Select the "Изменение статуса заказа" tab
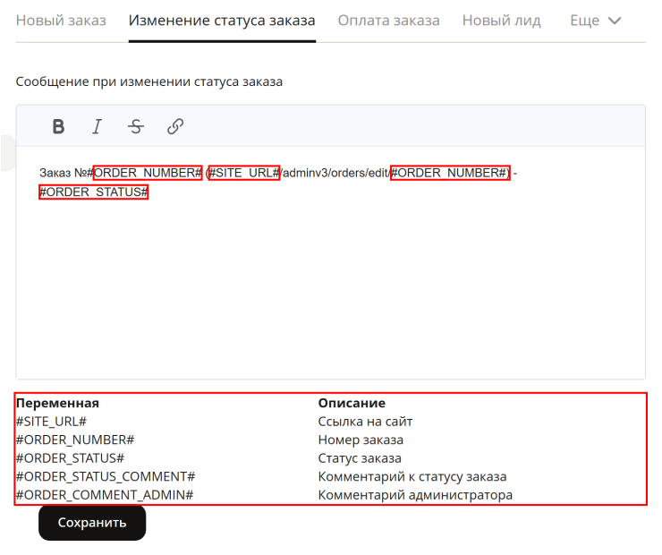 coord(222,21)
